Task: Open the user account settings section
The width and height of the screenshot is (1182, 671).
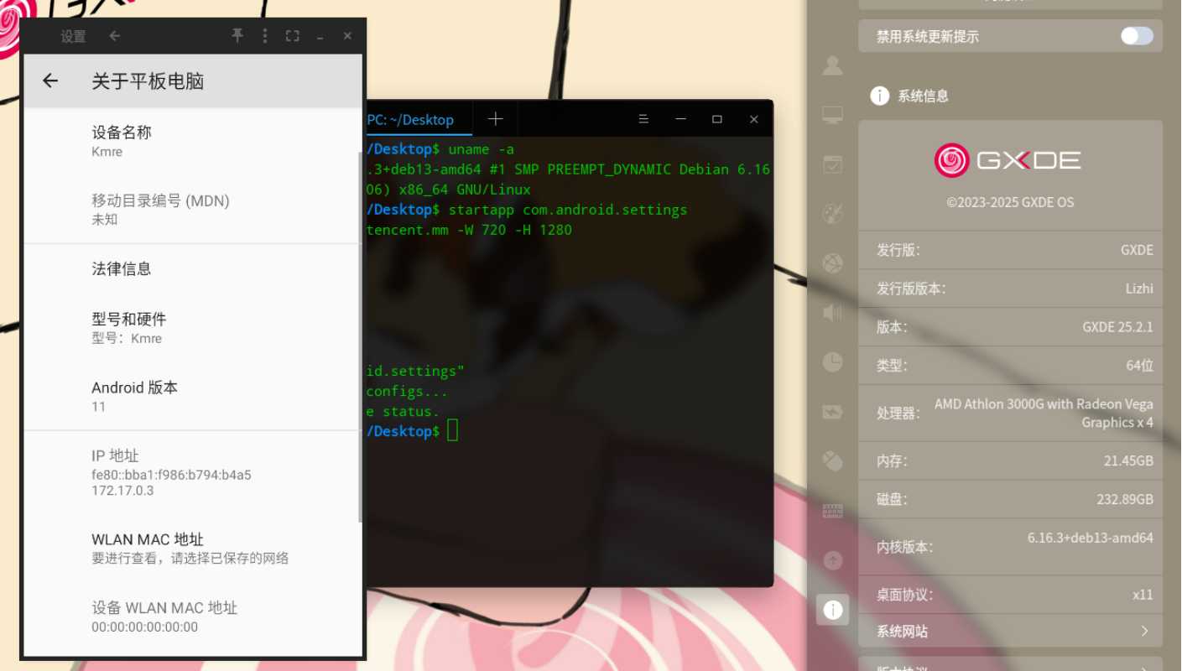Action: pos(831,66)
